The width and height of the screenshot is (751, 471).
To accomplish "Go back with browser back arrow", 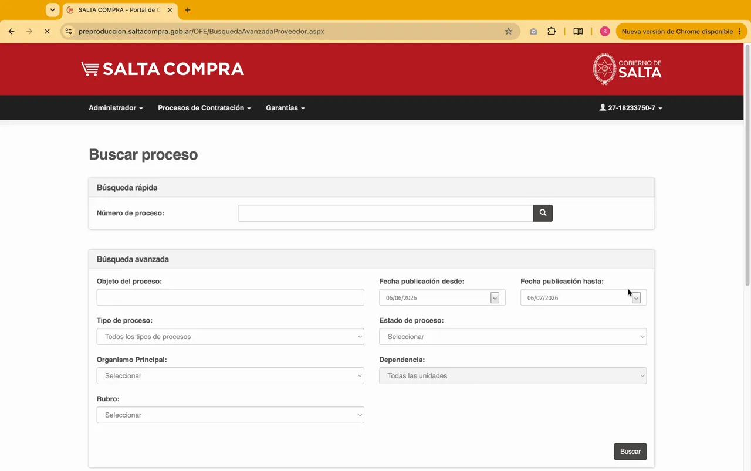I will [x=11, y=31].
